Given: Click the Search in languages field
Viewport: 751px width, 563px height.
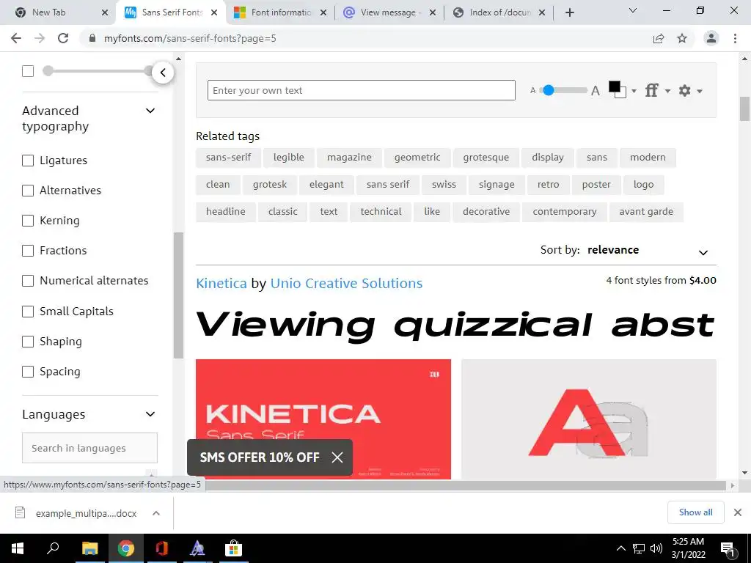Looking at the screenshot, I should (89, 448).
